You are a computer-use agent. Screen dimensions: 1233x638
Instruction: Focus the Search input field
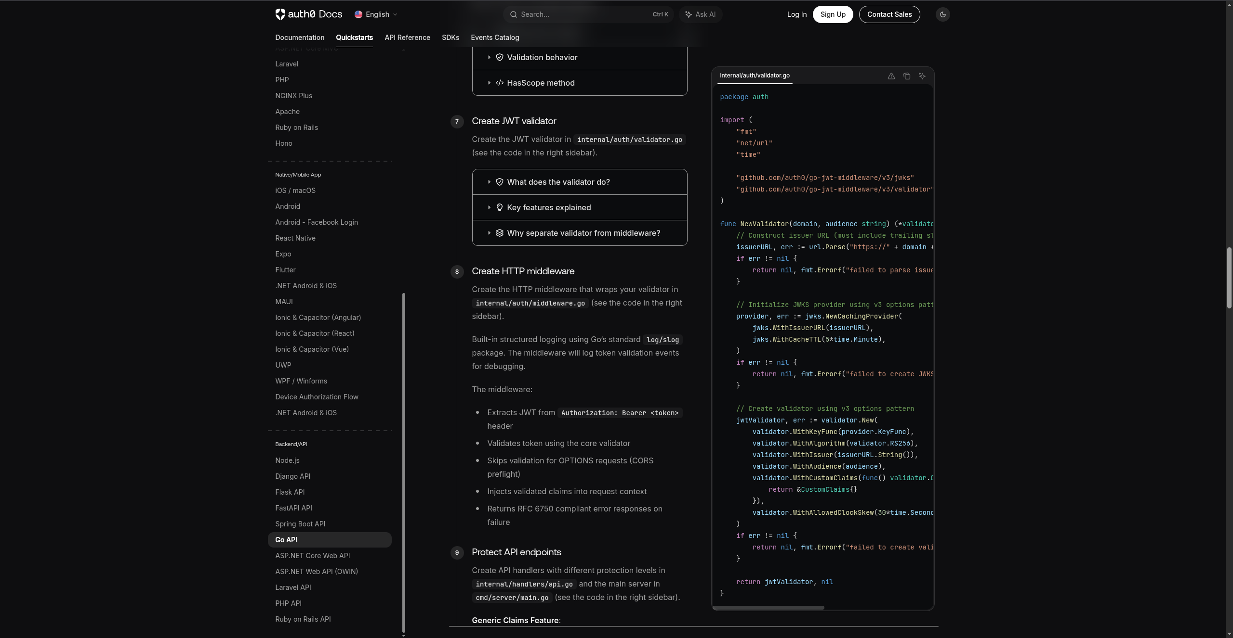click(x=588, y=14)
